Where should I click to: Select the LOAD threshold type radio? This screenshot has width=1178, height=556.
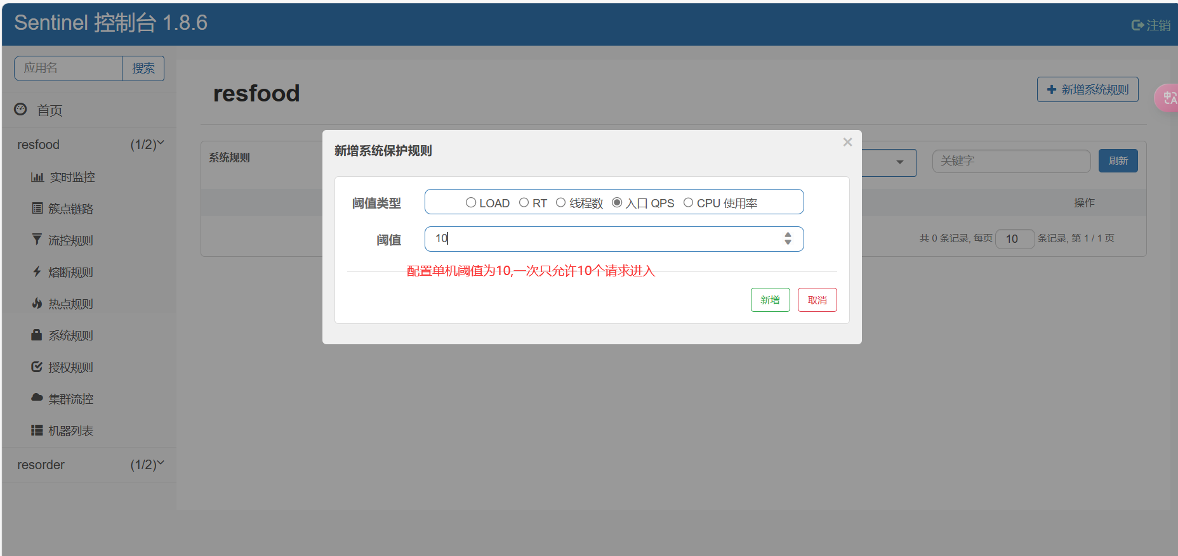tap(471, 203)
